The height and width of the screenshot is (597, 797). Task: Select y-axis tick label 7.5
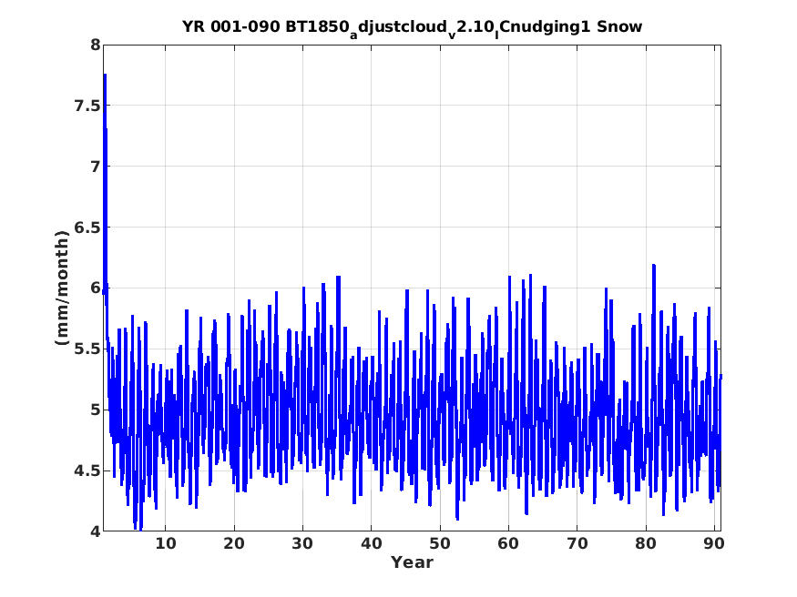(x=87, y=106)
